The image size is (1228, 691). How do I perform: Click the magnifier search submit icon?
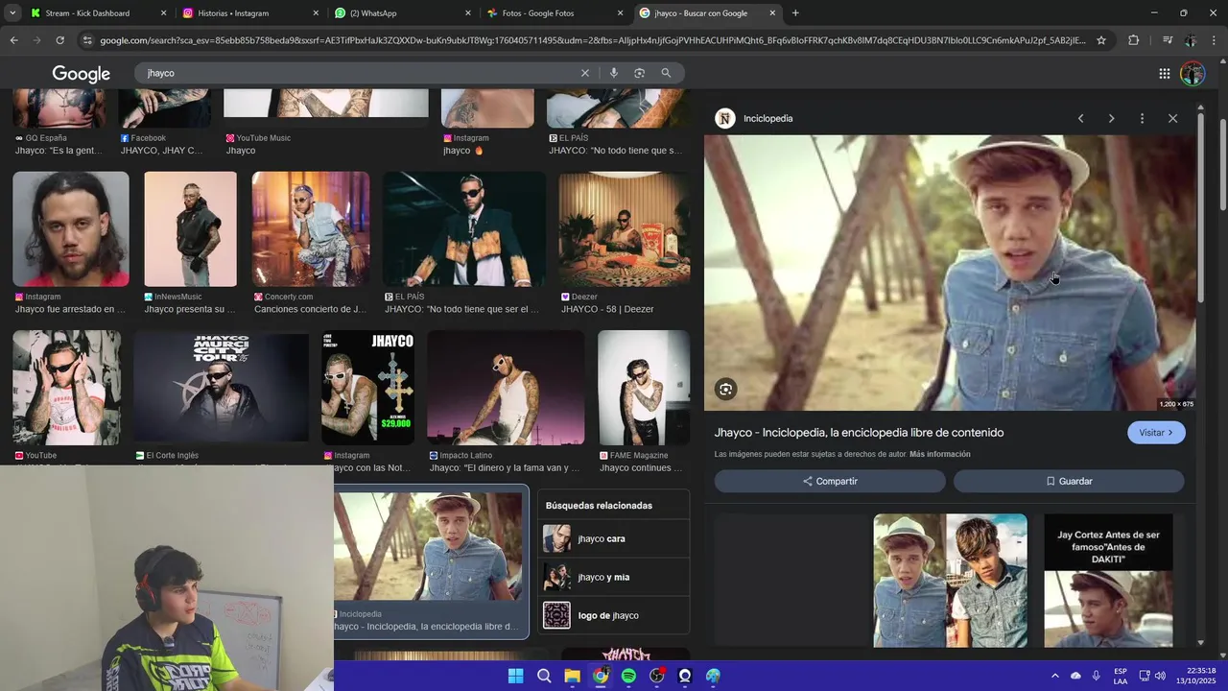pyautogui.click(x=666, y=73)
